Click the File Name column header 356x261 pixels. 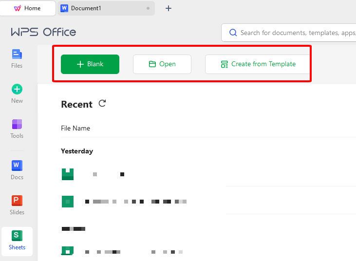click(x=75, y=128)
